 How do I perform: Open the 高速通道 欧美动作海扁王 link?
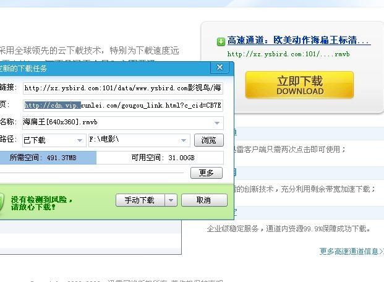pos(299,40)
